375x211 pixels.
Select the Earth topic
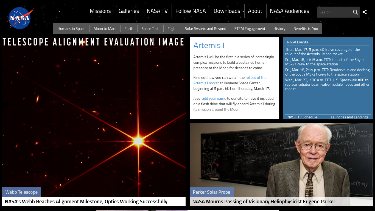tap(129, 29)
